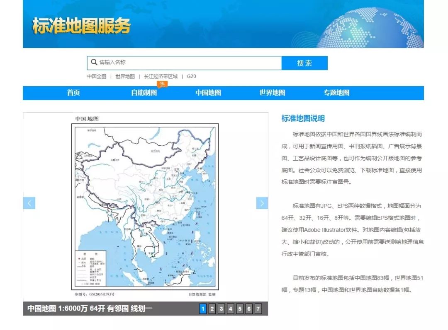This screenshot has height=330, width=448.
Task: Open the 首页 navigation tab
Action: click(x=73, y=93)
